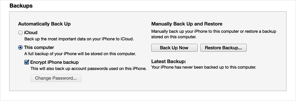
Task: Open the Restore Backup... dialog
Action: tap(223, 48)
